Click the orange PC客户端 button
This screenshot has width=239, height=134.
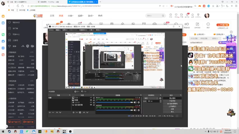pos(223,25)
